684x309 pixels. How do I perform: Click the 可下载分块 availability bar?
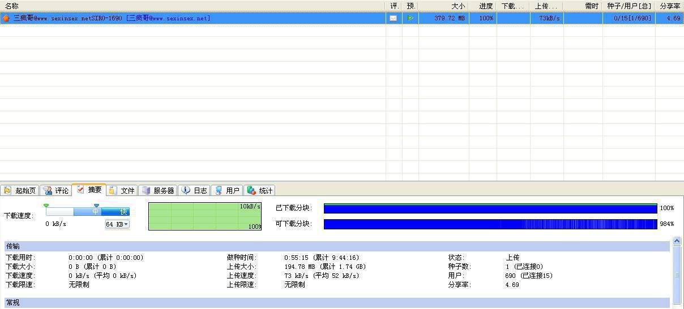pyautogui.click(x=490, y=224)
